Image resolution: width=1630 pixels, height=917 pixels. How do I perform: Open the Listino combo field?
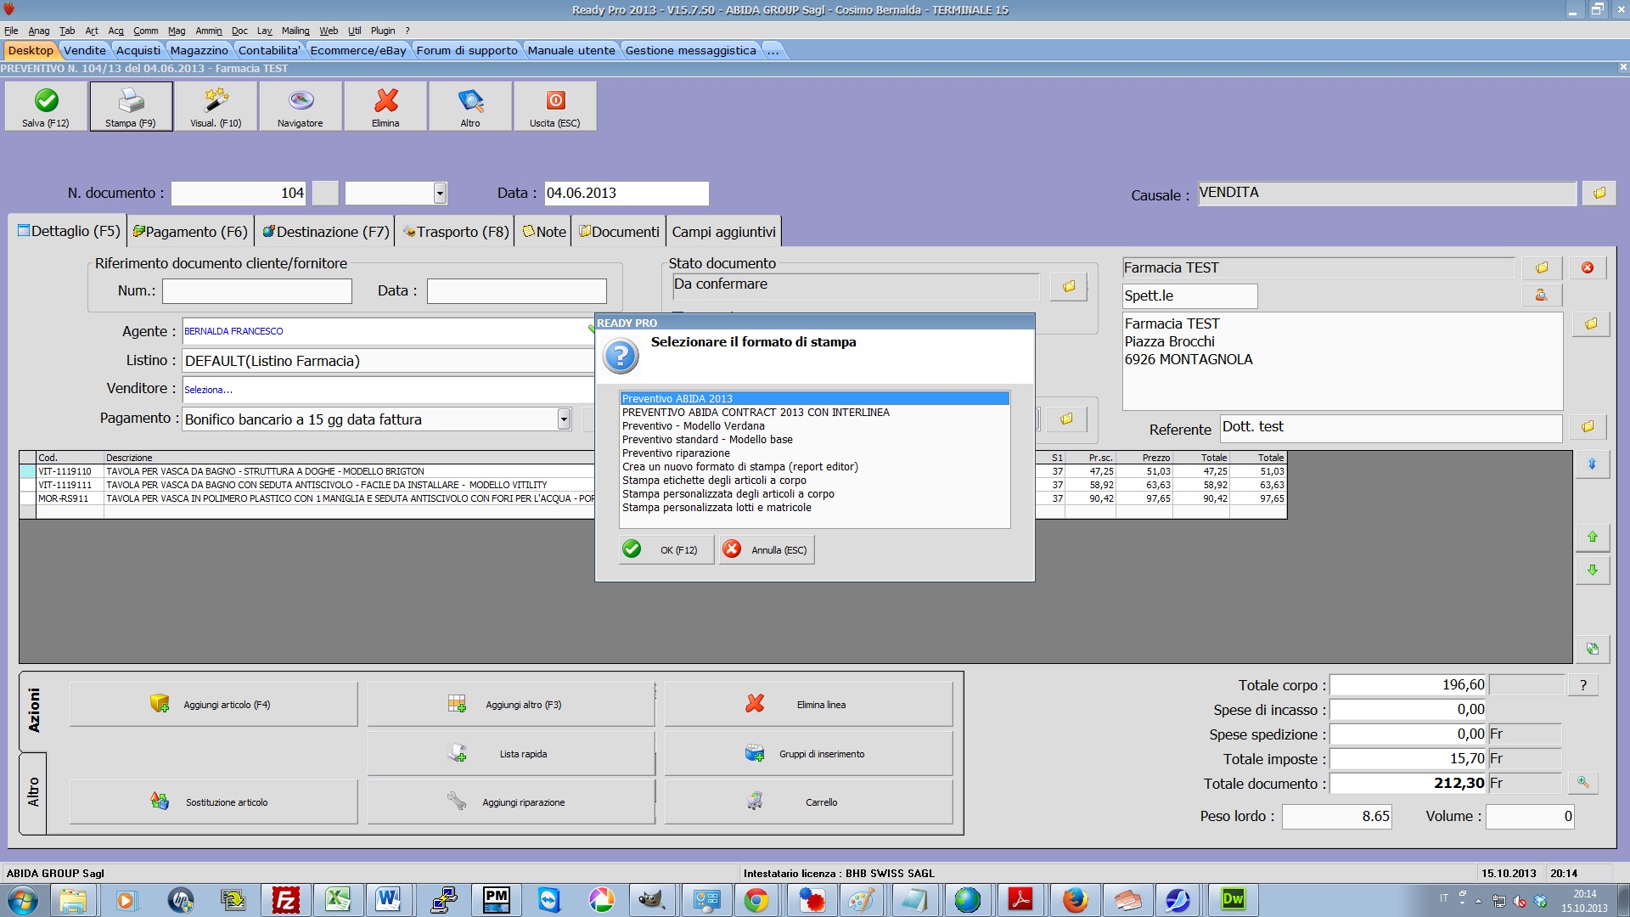coord(387,361)
